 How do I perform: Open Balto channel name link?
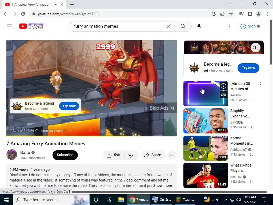25,152
